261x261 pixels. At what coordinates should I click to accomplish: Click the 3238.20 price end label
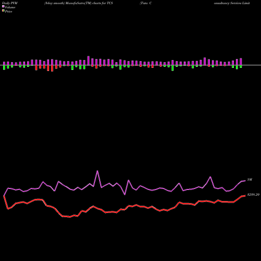point(253,195)
